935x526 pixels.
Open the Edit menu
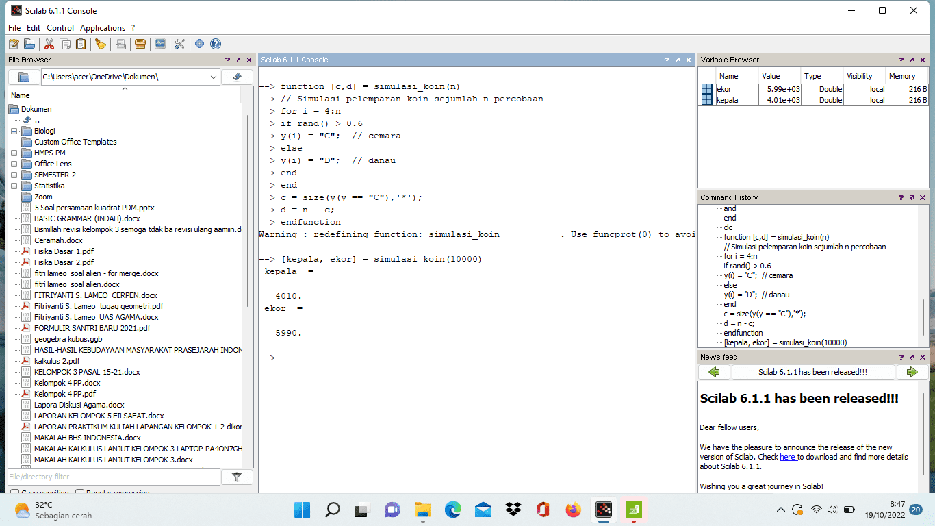coord(34,28)
